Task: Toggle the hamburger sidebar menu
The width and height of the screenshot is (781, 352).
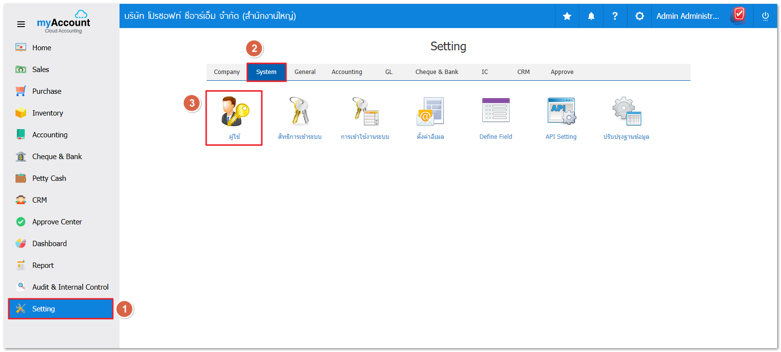Action: point(21,24)
